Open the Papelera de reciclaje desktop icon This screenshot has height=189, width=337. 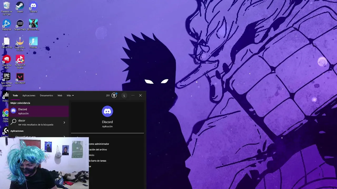pyautogui.click(x=7, y=8)
